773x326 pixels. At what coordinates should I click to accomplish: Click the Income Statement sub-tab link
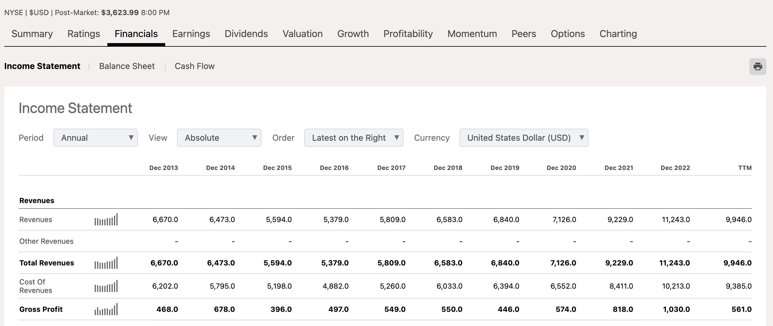tap(42, 66)
